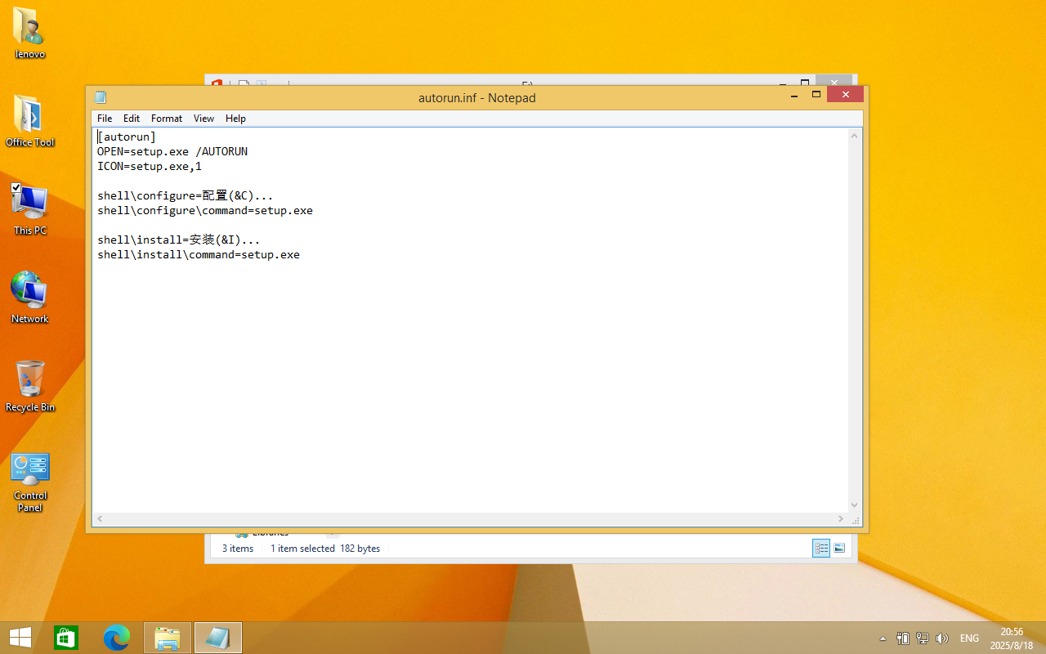1046x654 pixels.
Task: Open the File menu in Notepad
Action: [x=105, y=119]
